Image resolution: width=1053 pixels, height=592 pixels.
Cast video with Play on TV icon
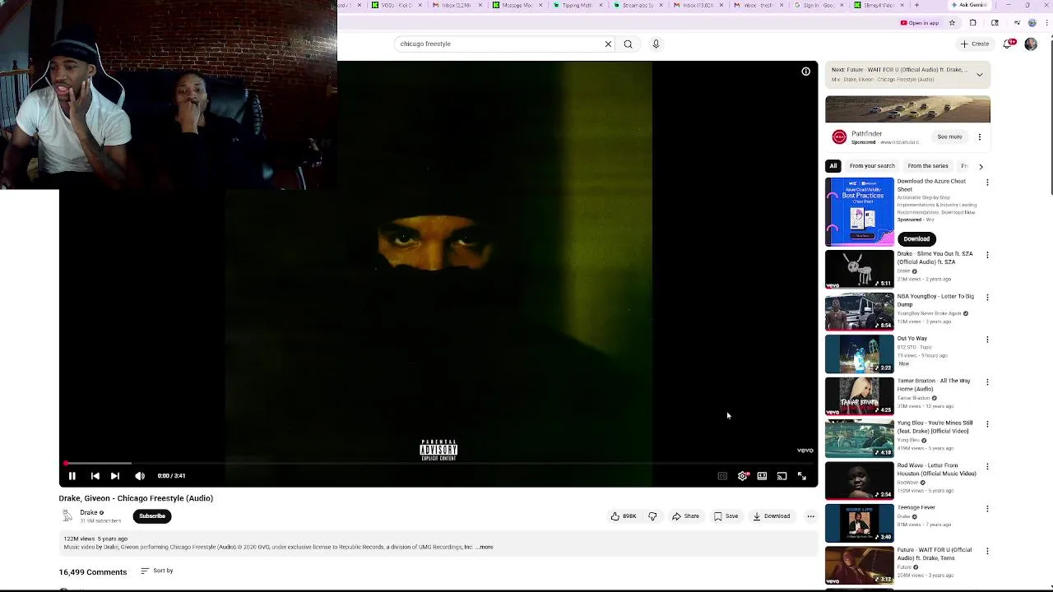click(782, 476)
